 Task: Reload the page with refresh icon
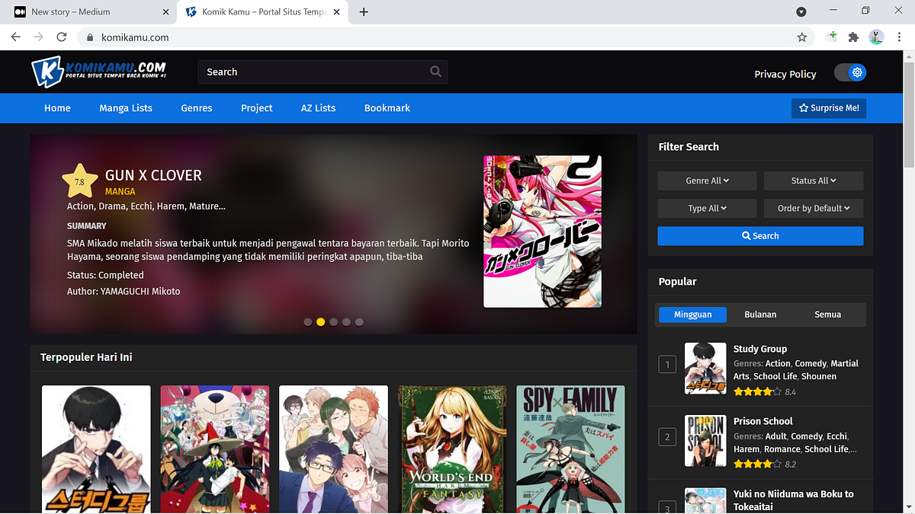point(62,37)
